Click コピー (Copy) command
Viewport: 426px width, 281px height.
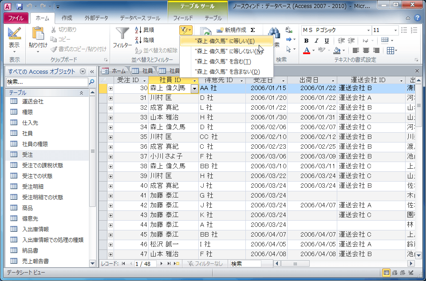click(x=60, y=40)
